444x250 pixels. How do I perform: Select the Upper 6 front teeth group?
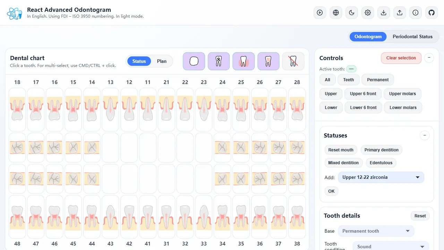coord(363,94)
